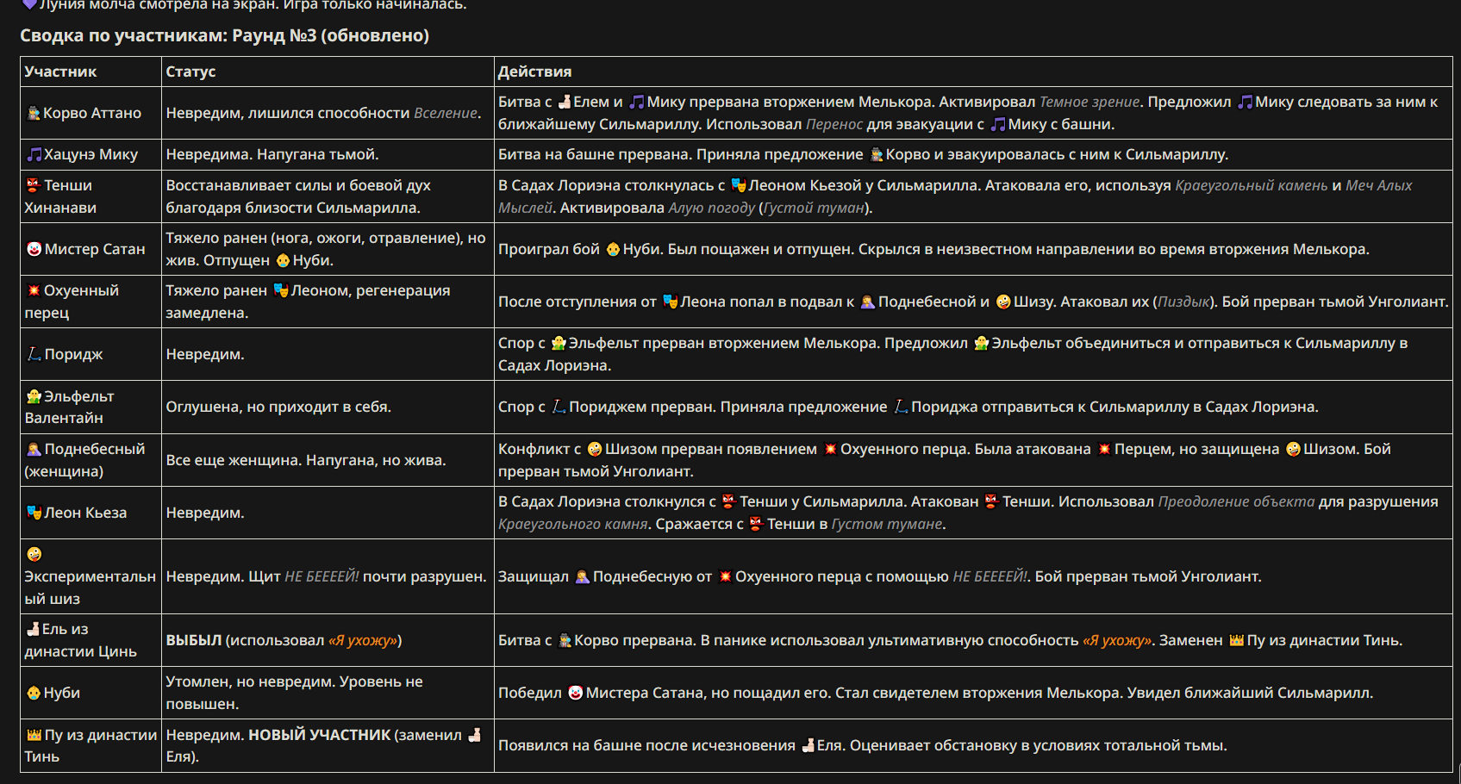Click the emoji before Ель из династии Цинь name
Viewport: 1461px width, 784px height.
tap(33, 629)
